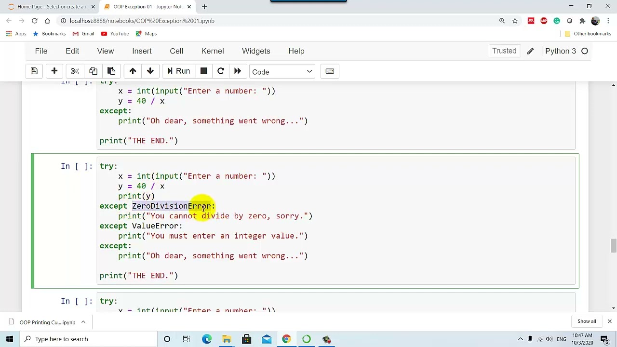Screen dimensions: 617x347
Task: Open the Bookmarks folder in bookmarks bar
Action: (49, 34)
